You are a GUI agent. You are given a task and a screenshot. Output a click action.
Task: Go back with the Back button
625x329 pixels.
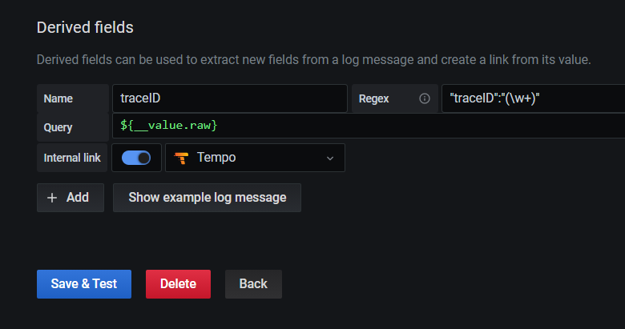pos(253,283)
